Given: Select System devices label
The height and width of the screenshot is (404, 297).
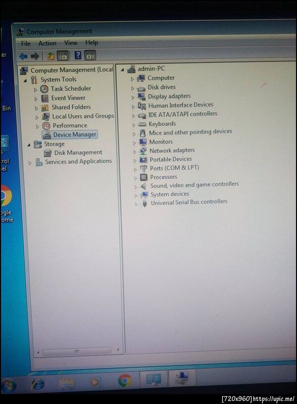Looking at the screenshot, I should click(170, 194).
